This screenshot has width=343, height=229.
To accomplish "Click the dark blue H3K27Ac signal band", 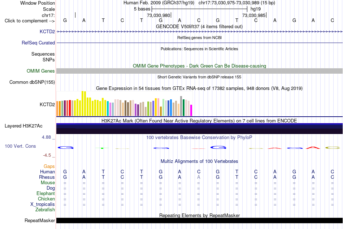I will 200,129.
